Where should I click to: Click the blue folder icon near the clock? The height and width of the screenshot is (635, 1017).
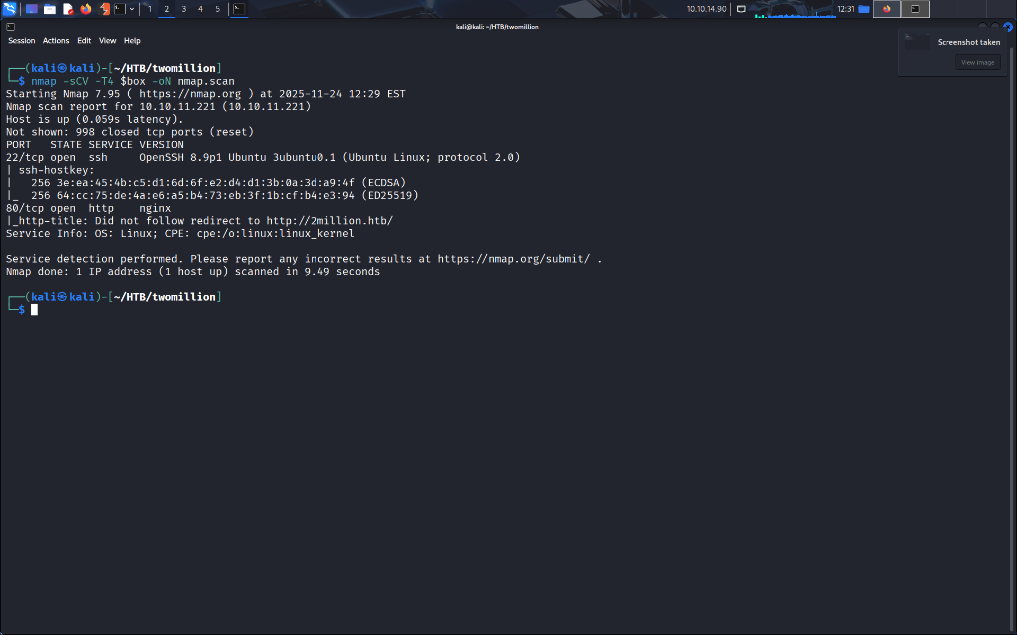[x=864, y=8]
